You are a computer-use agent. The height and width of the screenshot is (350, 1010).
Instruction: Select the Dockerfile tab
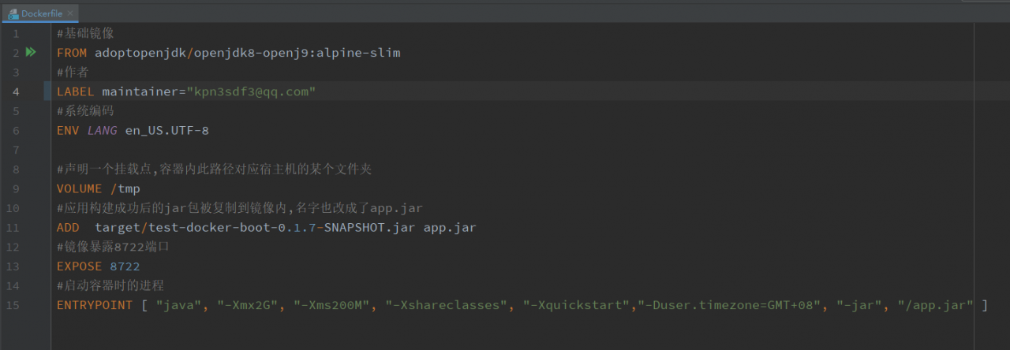click(41, 13)
